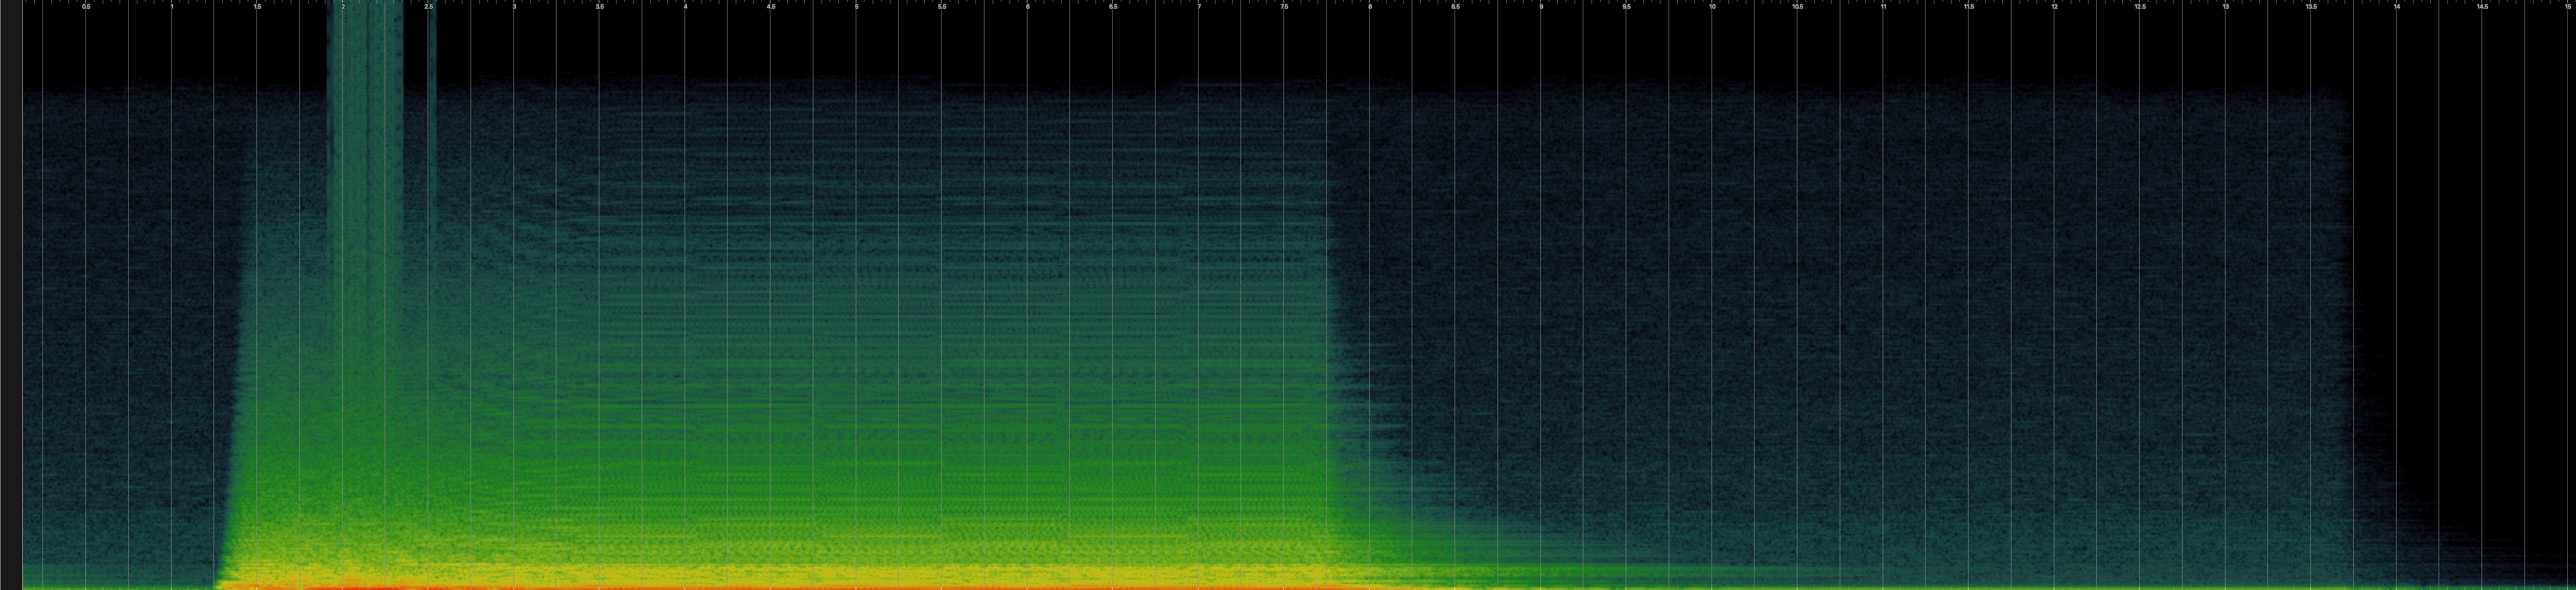
Task: Click the 1 second mark on the ruler
Action: [x=172, y=7]
